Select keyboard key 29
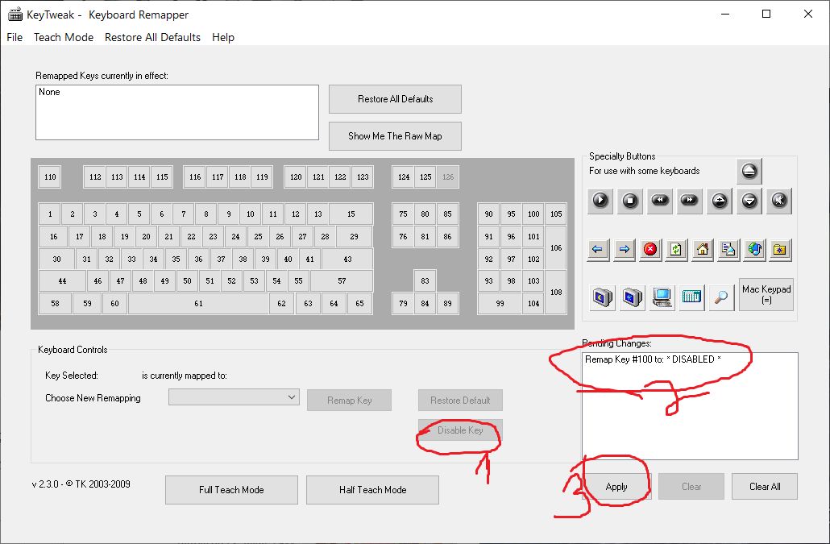This screenshot has width=830, height=544. (x=354, y=237)
